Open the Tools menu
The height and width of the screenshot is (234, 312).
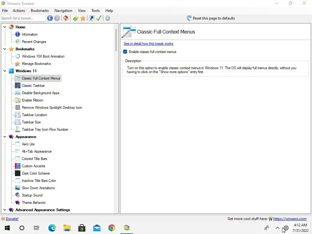[95, 11]
